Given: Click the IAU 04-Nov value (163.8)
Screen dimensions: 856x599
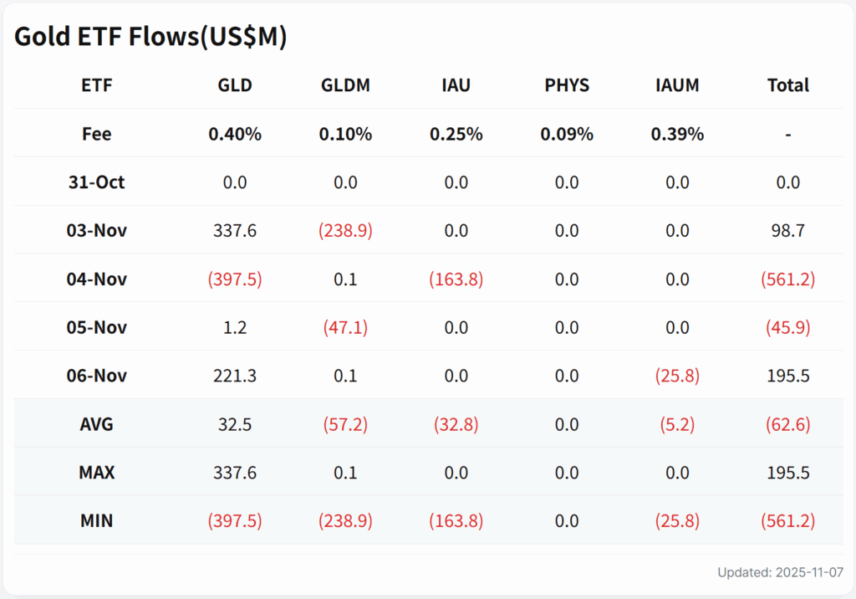Looking at the screenshot, I should [x=456, y=279].
